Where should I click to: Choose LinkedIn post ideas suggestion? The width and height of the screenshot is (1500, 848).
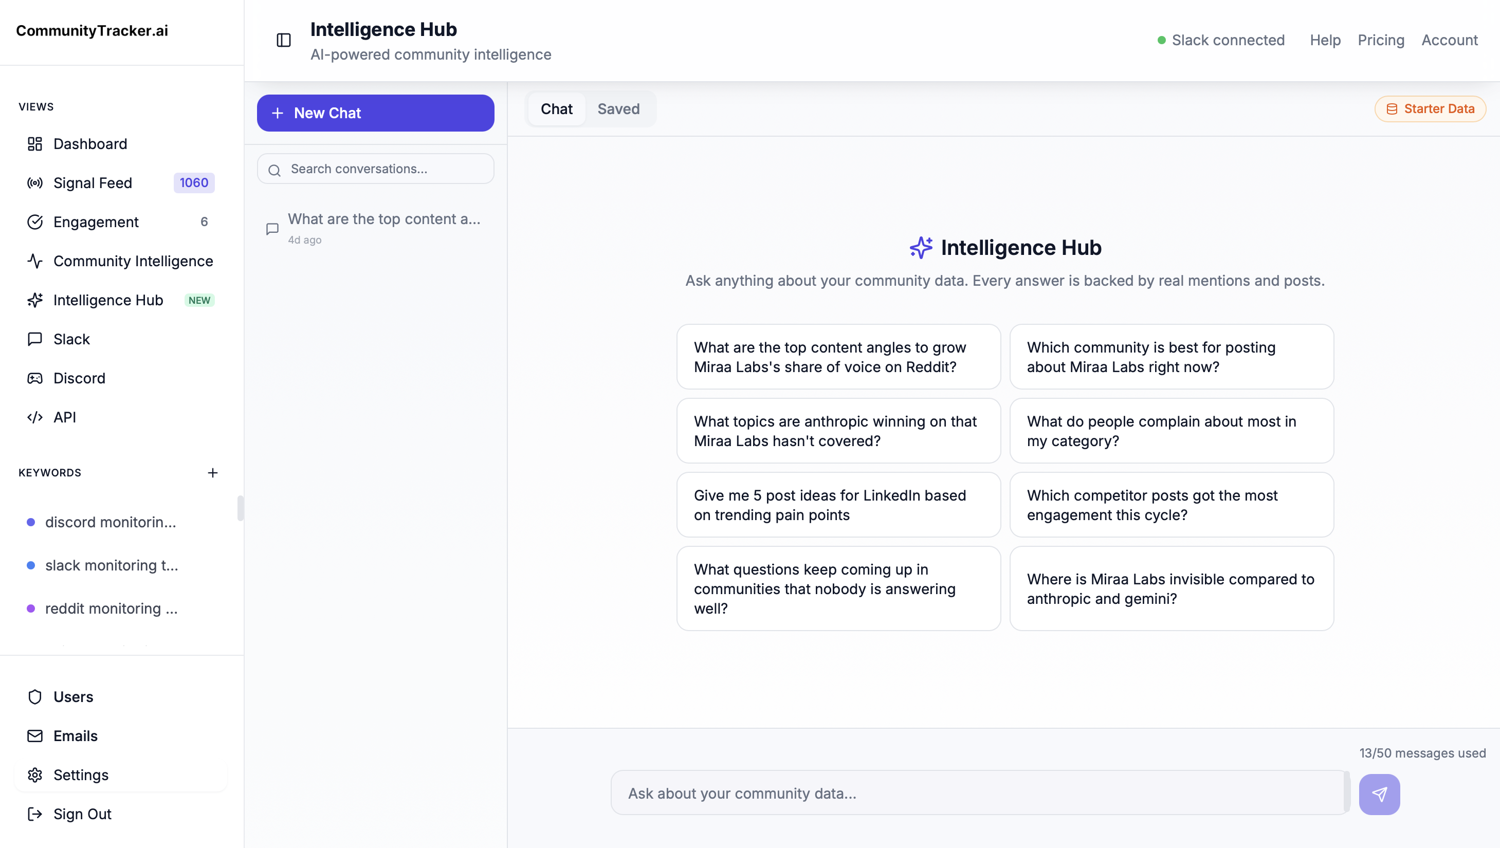tap(838, 504)
